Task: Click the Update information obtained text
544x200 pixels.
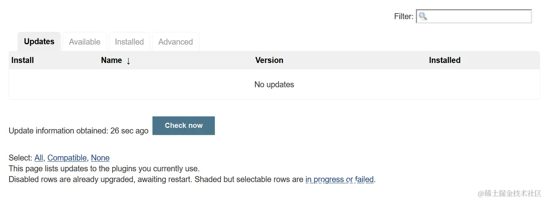Action: pyautogui.click(x=78, y=131)
